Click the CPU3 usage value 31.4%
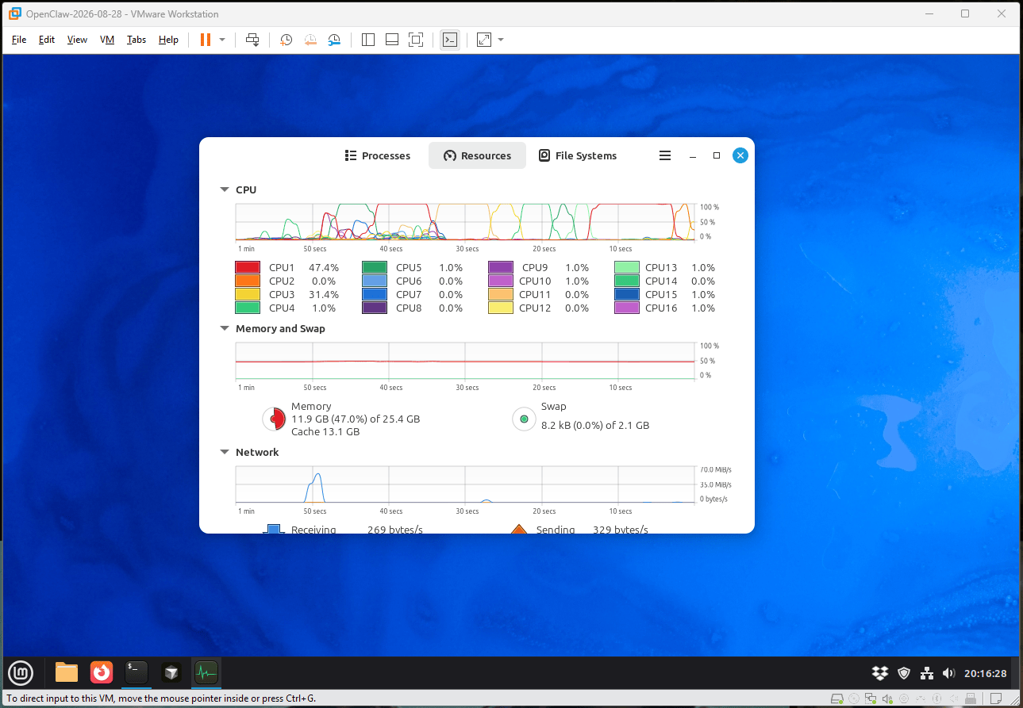The image size is (1023, 708). 324,294
